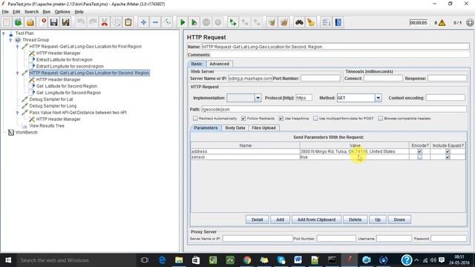Toggle Use KeepAlive checkbox
475x267 pixels.
(281, 119)
